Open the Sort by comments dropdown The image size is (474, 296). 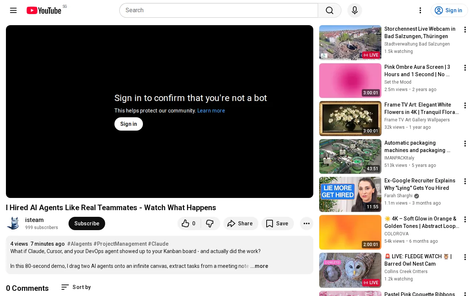[76, 287]
